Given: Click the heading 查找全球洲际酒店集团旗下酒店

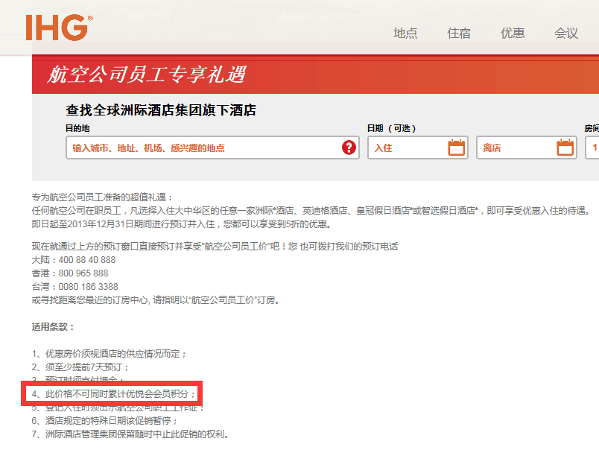Looking at the screenshot, I should point(161,110).
